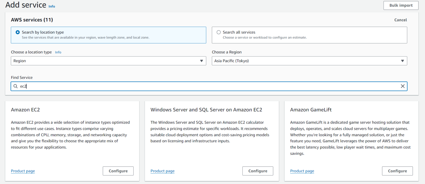The height and width of the screenshot is (184, 425).
Task: Click the Info icon next to Add service
Action: click(51, 6)
